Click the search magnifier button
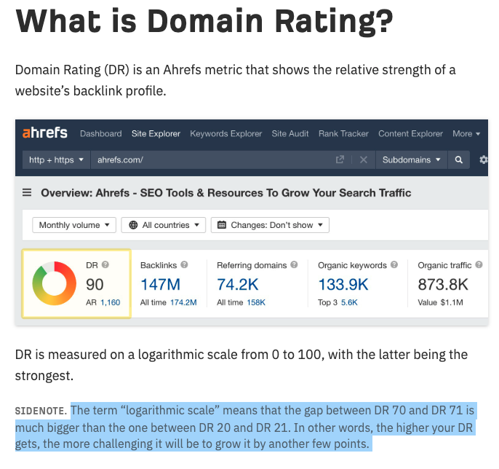This screenshot has width=499, height=469. 458,159
